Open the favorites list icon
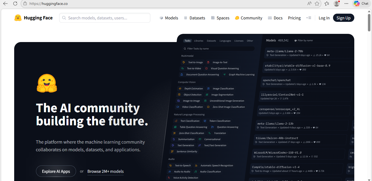This screenshot has width=372, height=181. 327,4
